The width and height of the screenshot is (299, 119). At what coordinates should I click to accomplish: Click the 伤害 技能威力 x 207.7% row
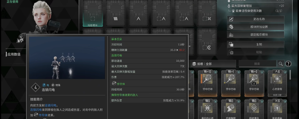[x=148, y=77]
